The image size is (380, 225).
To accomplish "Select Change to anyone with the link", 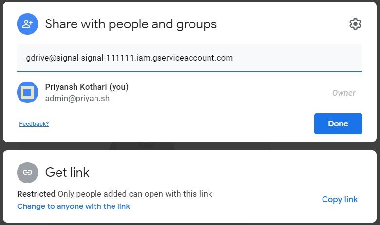I will pos(74,206).
